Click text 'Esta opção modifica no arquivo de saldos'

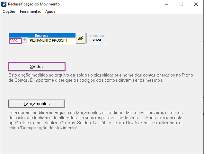pos(48,75)
